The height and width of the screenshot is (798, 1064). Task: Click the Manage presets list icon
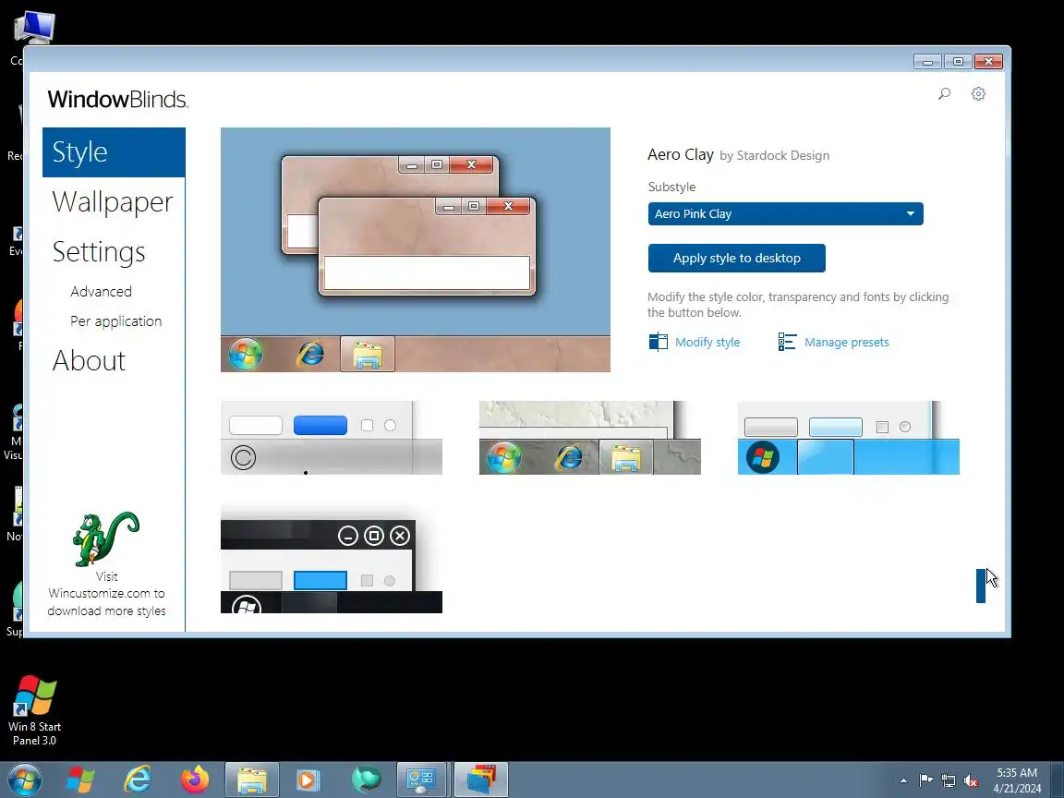click(x=787, y=342)
